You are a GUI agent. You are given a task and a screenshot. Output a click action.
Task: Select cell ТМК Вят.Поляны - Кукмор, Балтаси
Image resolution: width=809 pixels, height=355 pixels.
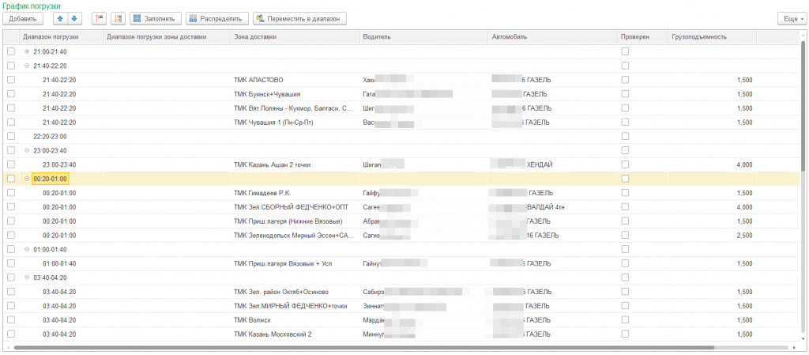click(x=295, y=108)
